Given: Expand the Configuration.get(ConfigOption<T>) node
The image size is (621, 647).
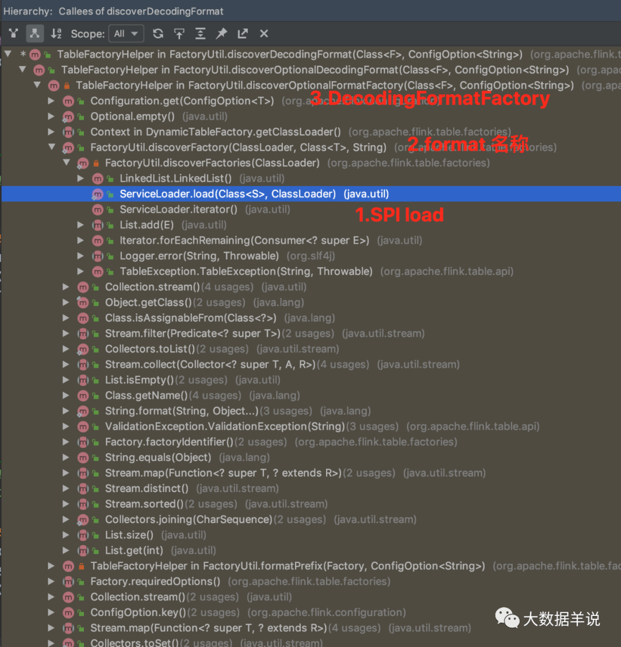Looking at the screenshot, I should pos(51,101).
